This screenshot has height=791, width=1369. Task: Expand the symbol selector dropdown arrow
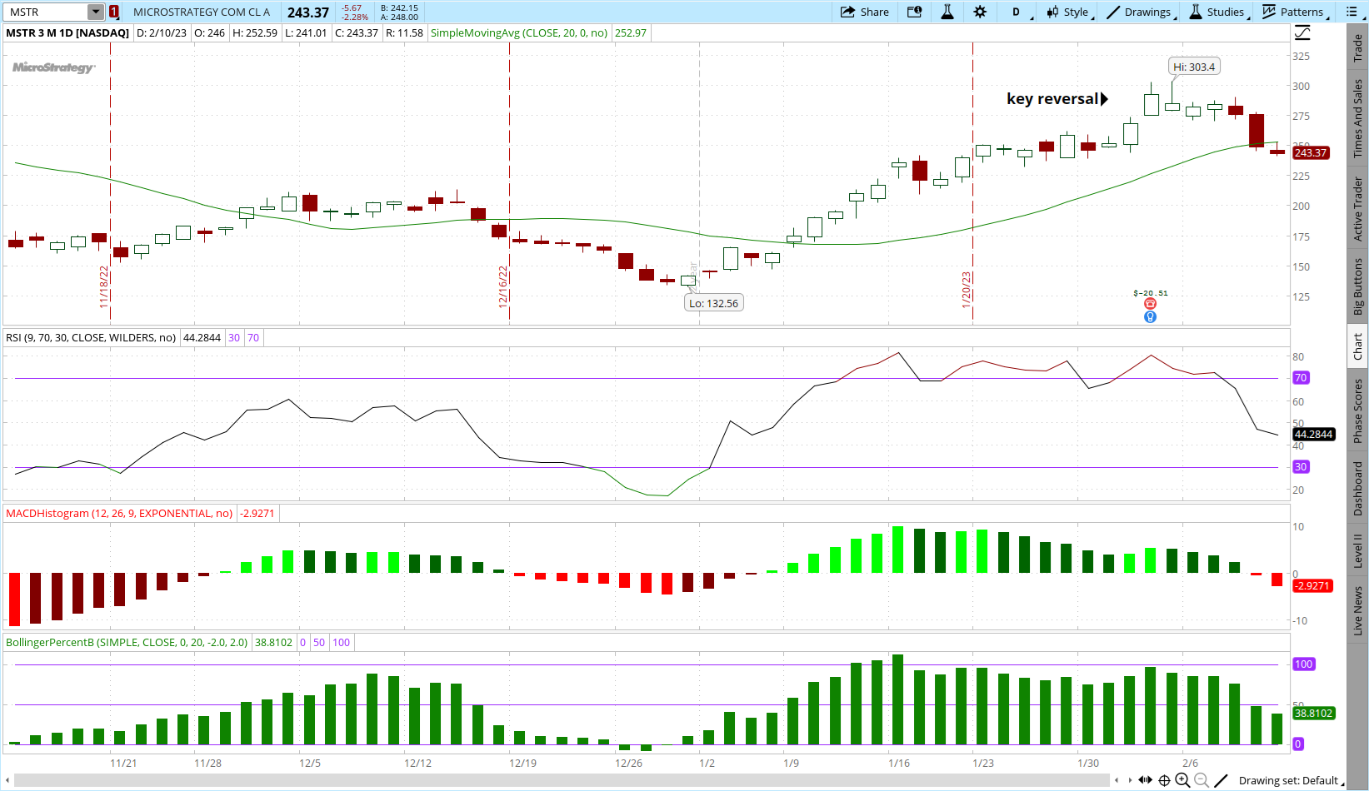[96, 12]
